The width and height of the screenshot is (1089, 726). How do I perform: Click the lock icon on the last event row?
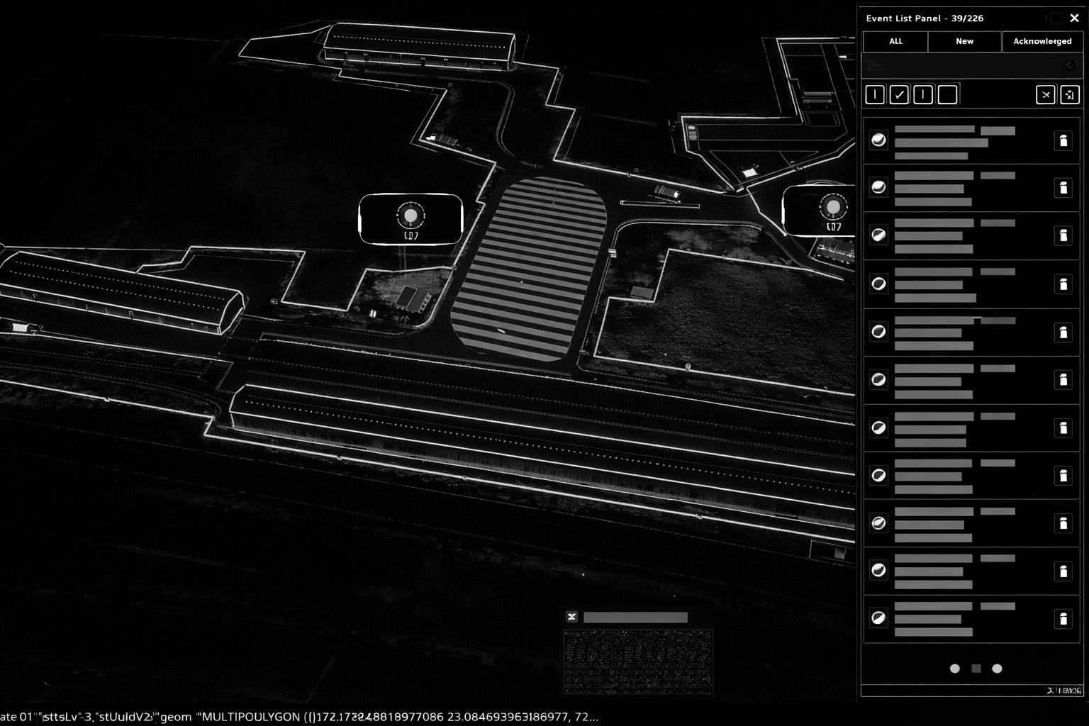(1063, 619)
